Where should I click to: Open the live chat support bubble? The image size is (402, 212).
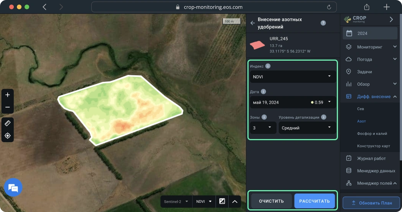click(13, 187)
